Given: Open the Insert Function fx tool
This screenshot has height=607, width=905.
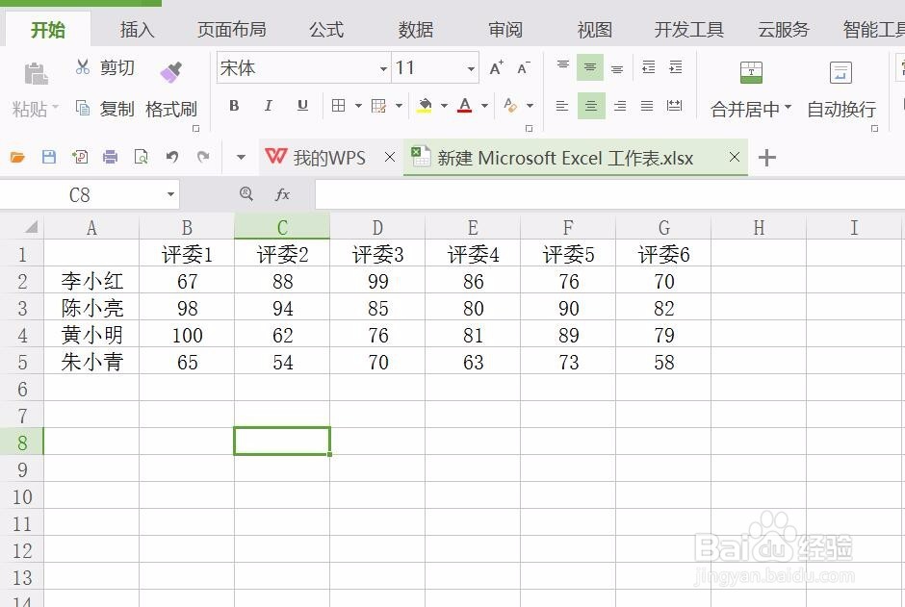Looking at the screenshot, I should click(282, 194).
